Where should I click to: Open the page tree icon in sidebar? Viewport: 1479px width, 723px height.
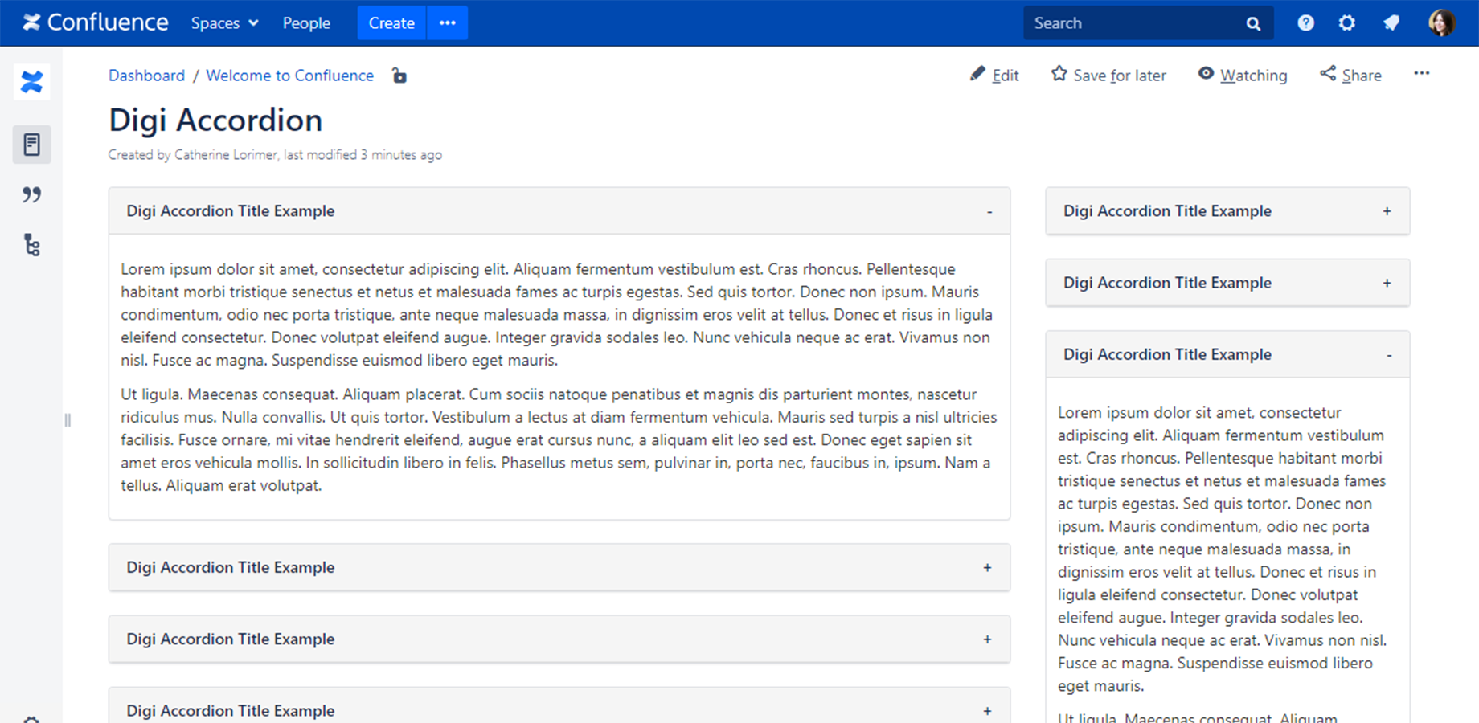click(31, 245)
